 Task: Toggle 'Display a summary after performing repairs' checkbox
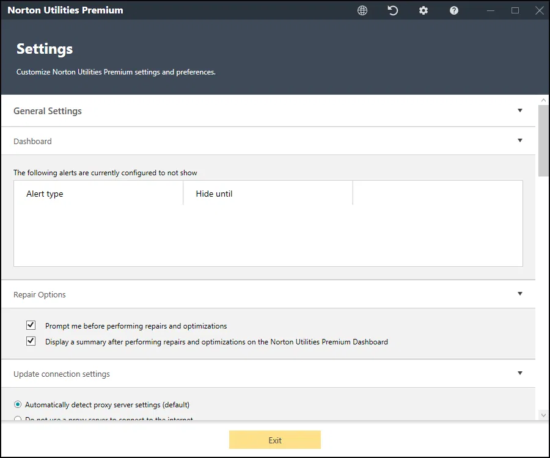(31, 341)
